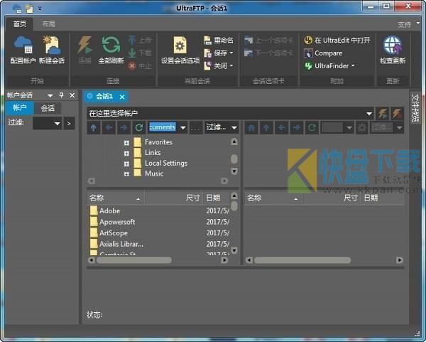
Task: Click folder tree vertical scrollbar thumb
Action: click(234, 159)
